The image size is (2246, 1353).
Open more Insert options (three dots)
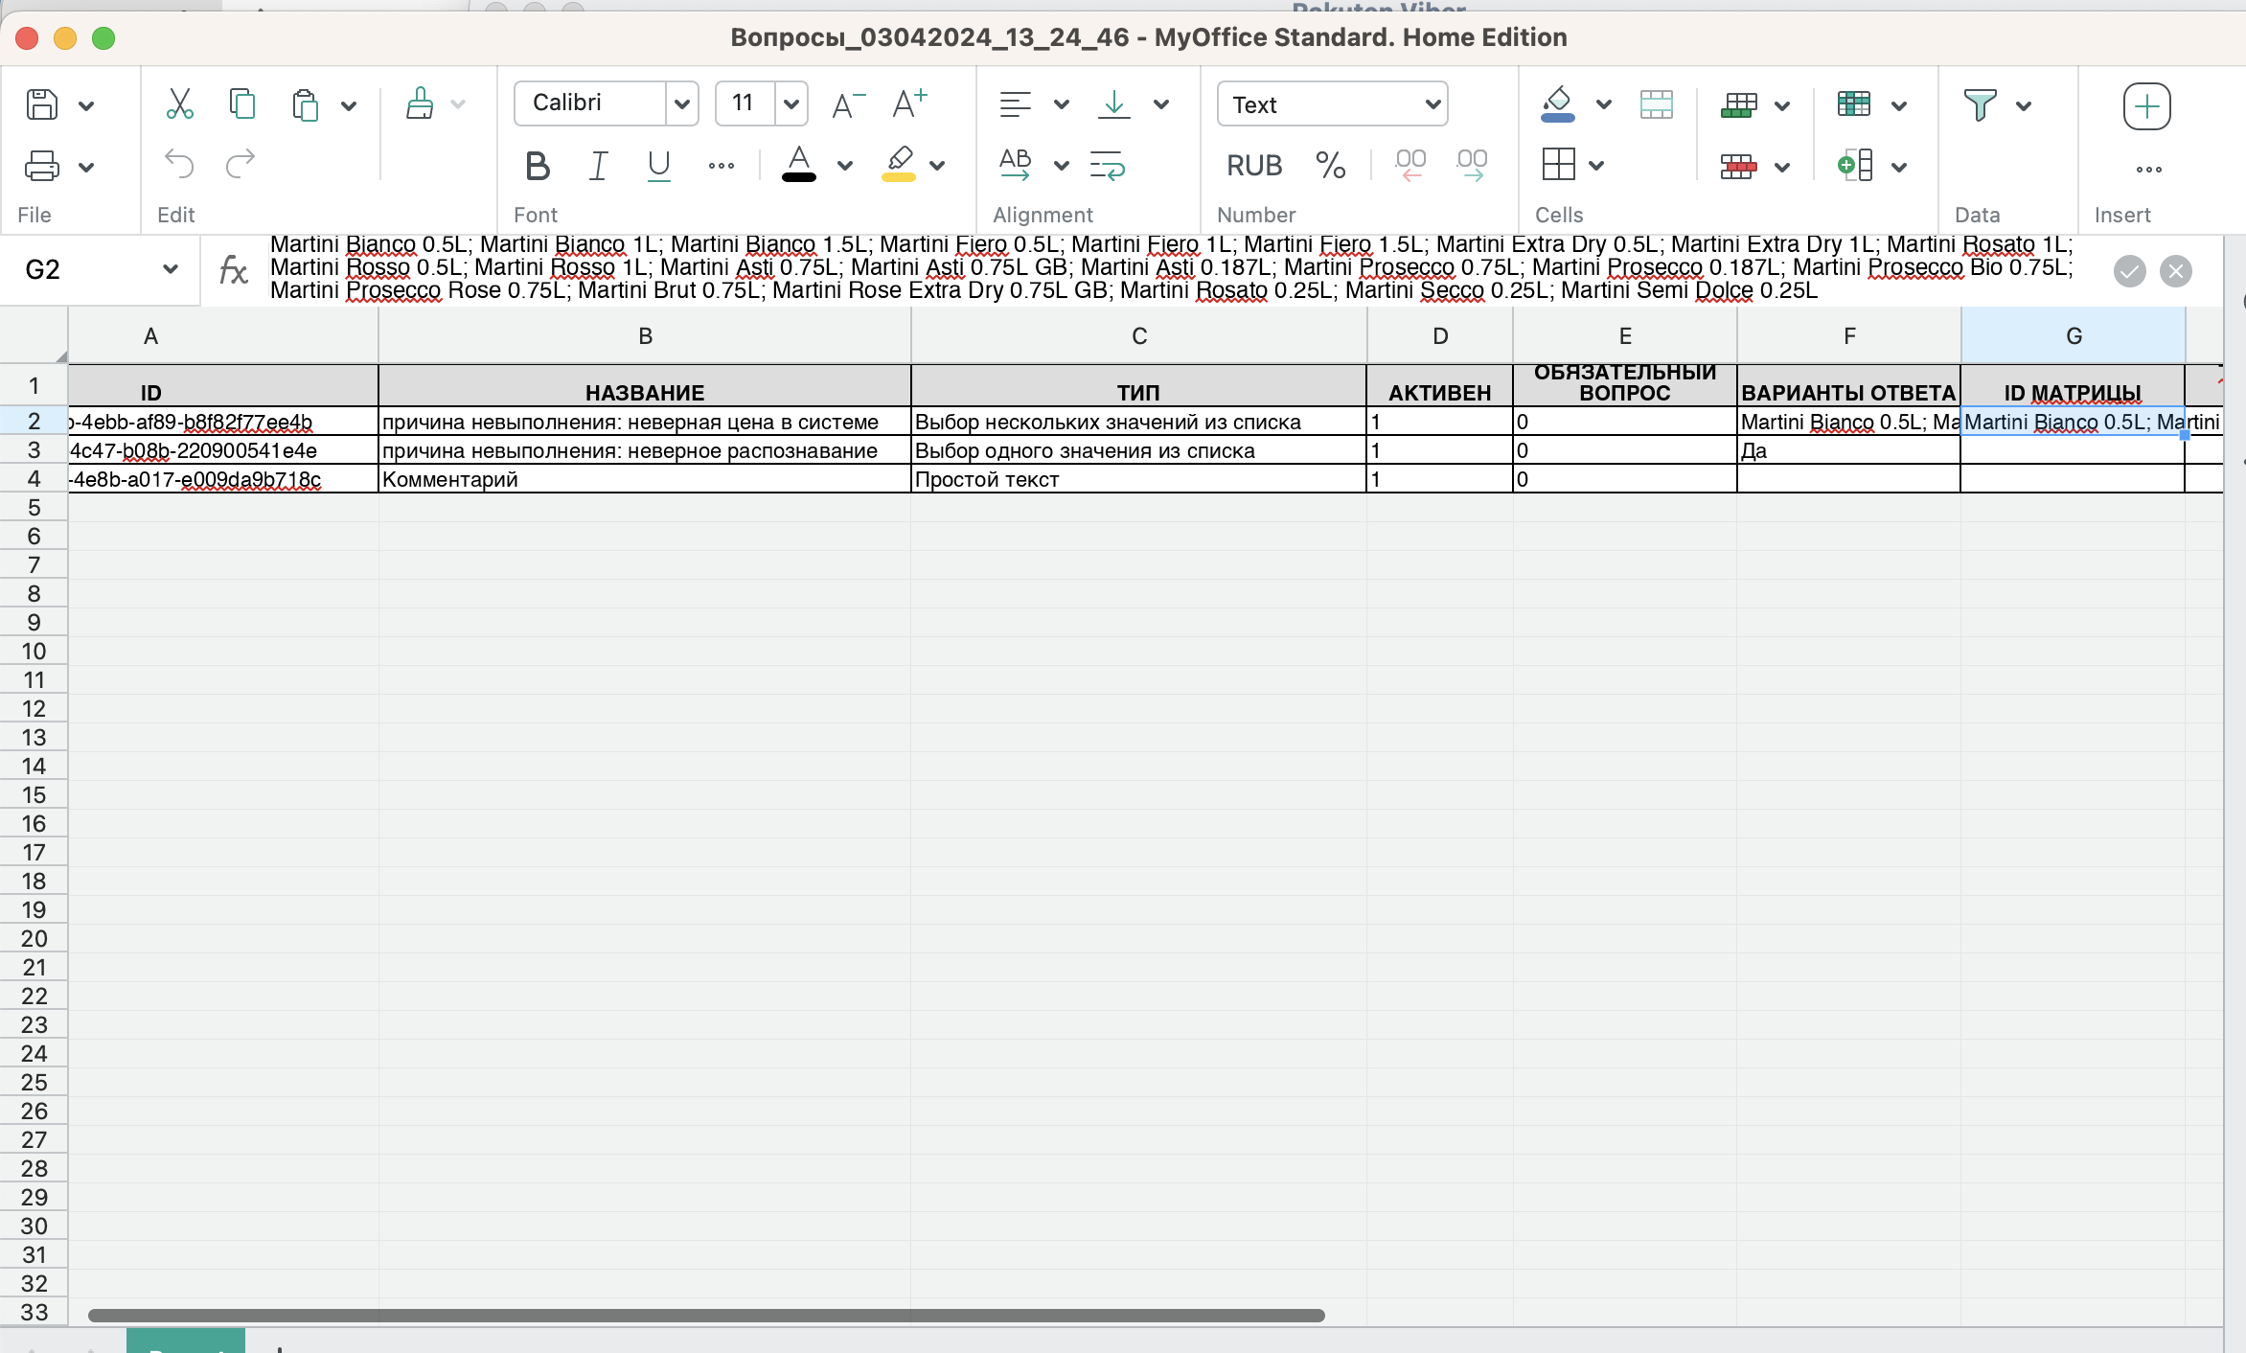(2148, 170)
